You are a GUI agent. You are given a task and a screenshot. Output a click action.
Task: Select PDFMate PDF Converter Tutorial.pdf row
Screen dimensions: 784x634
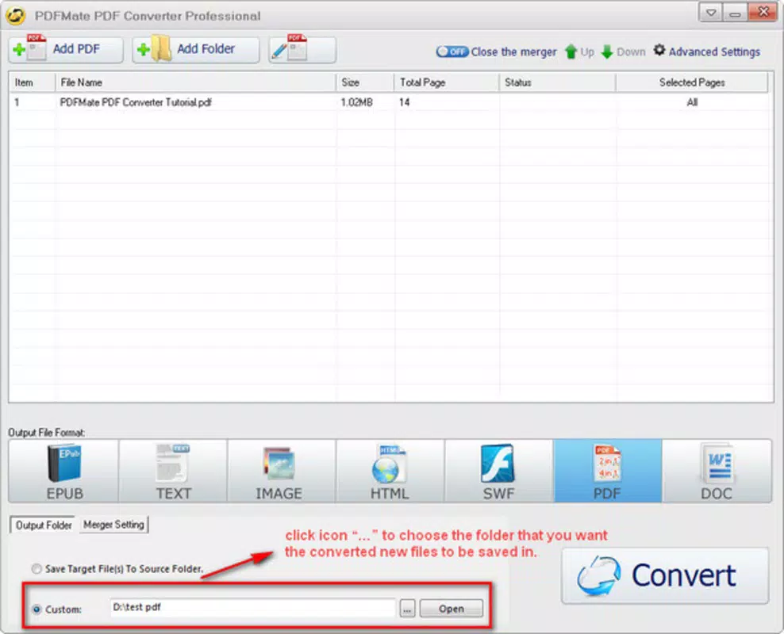(390, 102)
